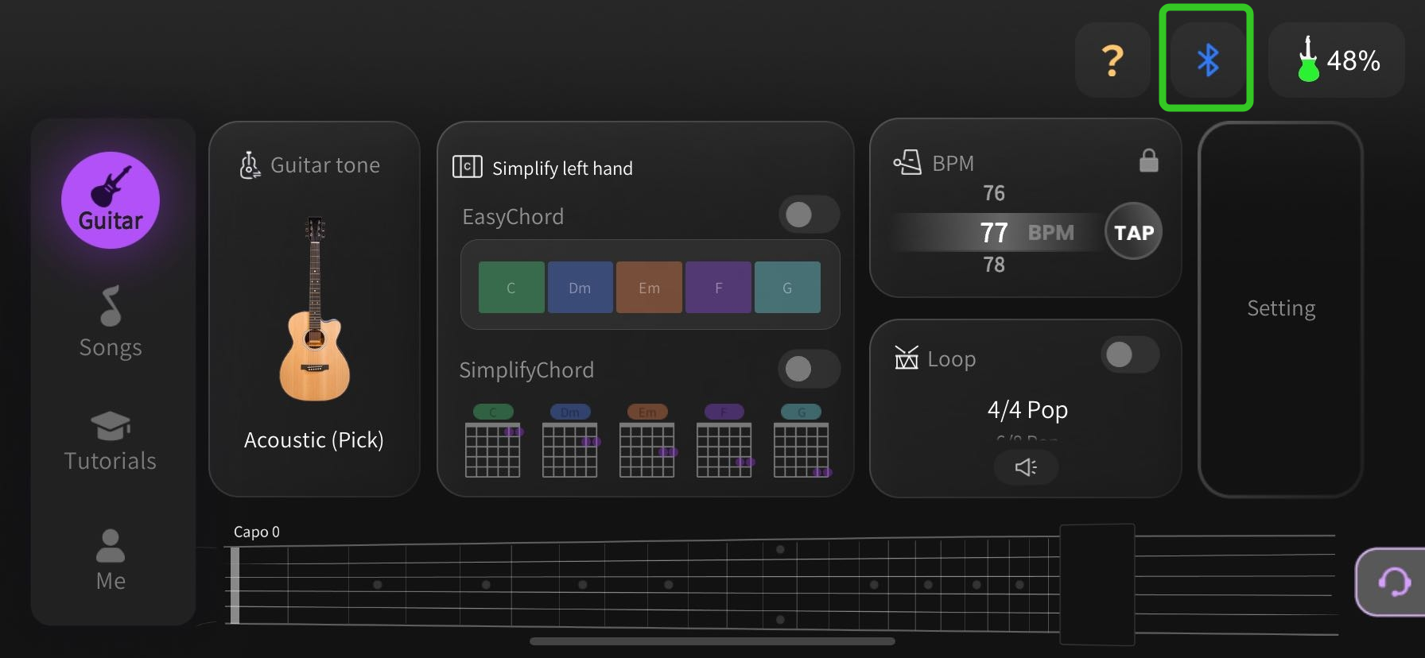Click the BPM lock icon
The image size is (1425, 658).
(1148, 160)
